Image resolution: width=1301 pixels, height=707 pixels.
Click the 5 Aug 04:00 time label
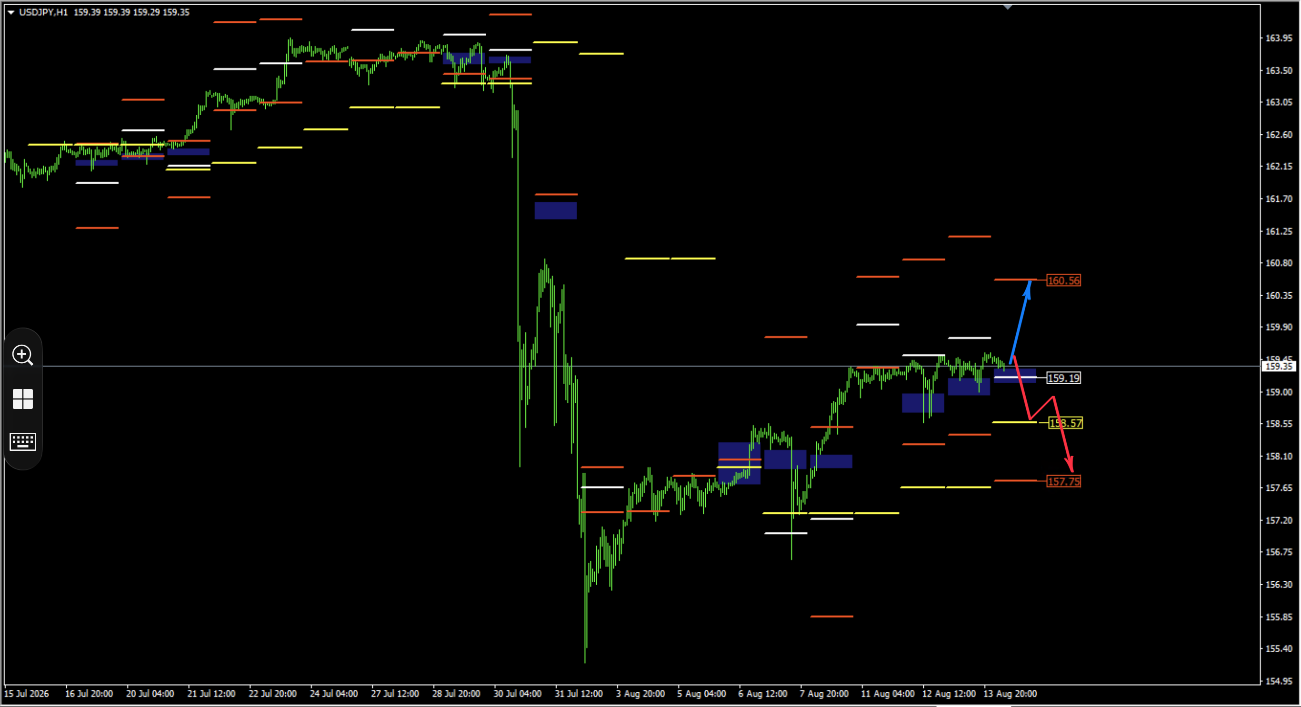pyautogui.click(x=701, y=694)
